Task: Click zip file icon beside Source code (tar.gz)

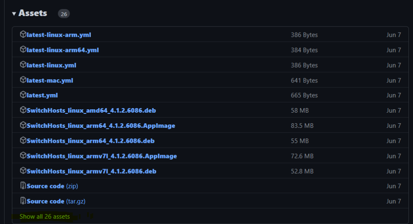Action: pos(23,201)
